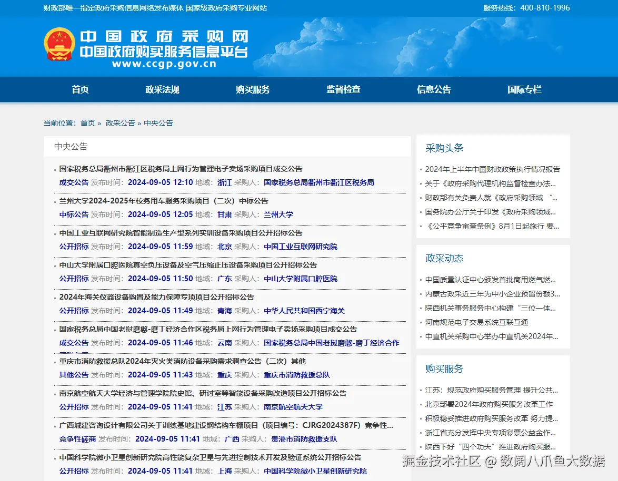Open the 政采动态 section heading
Viewport: 618px width, 481px height.
[x=444, y=258]
